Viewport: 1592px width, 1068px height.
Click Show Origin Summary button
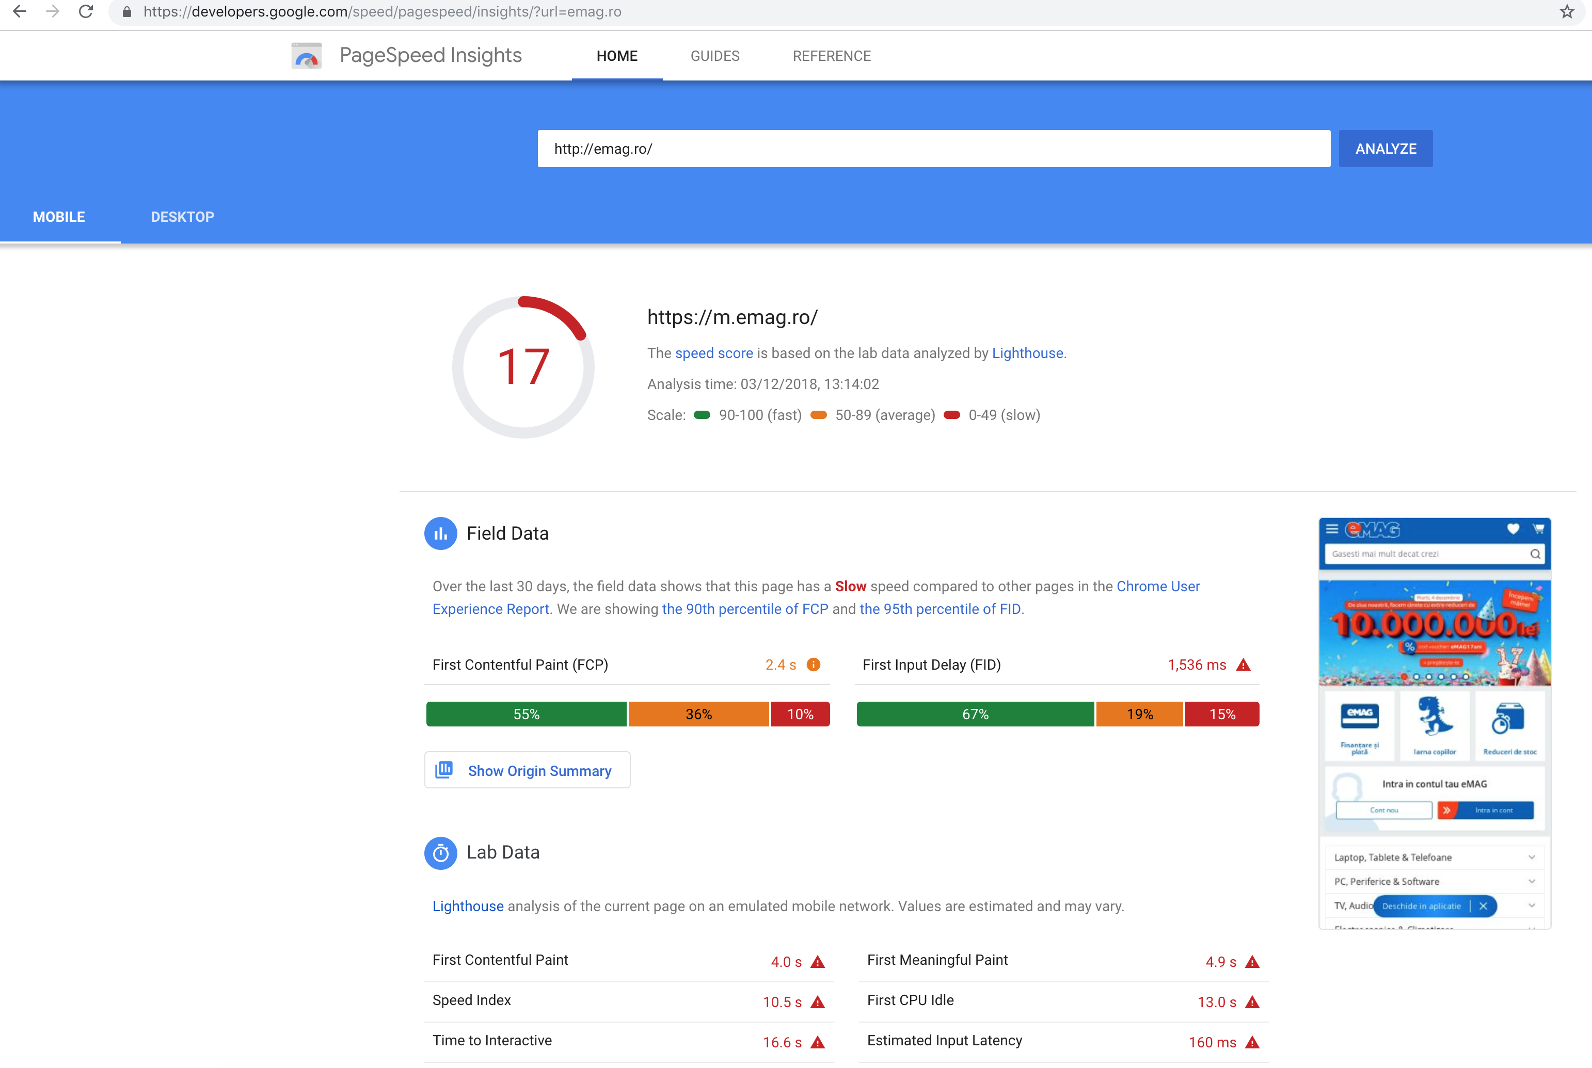point(527,770)
